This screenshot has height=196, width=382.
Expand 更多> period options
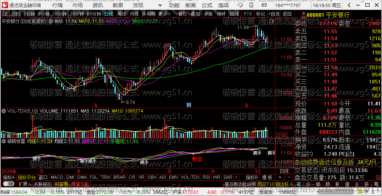pos(165,14)
